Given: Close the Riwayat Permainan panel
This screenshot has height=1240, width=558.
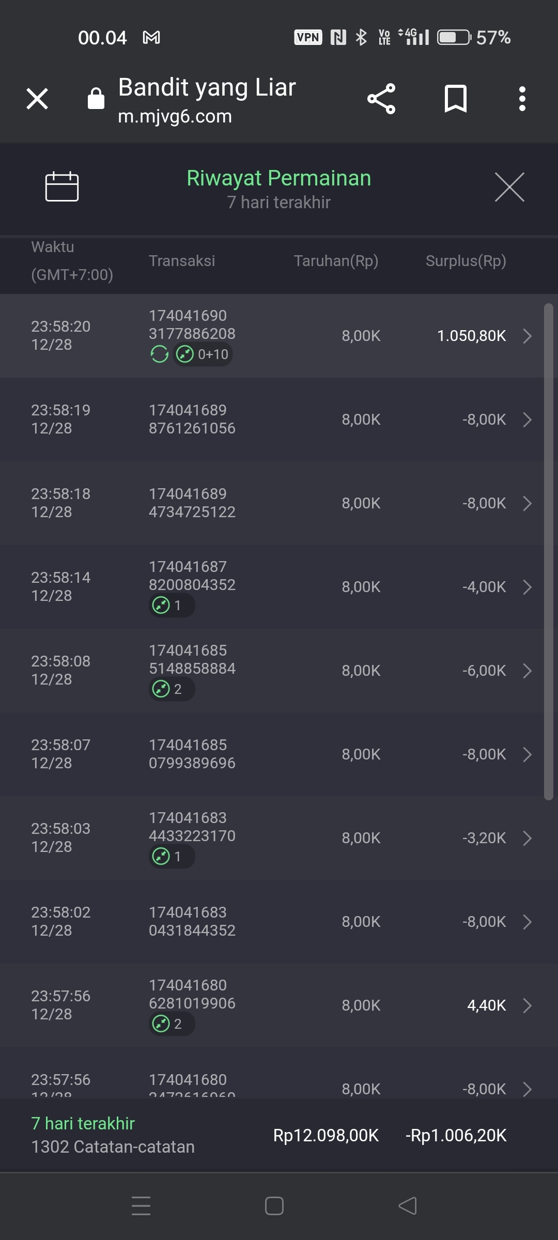Looking at the screenshot, I should [509, 187].
